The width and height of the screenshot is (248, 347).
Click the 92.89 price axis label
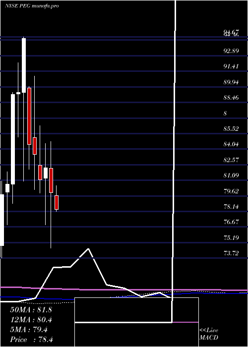[231, 51]
